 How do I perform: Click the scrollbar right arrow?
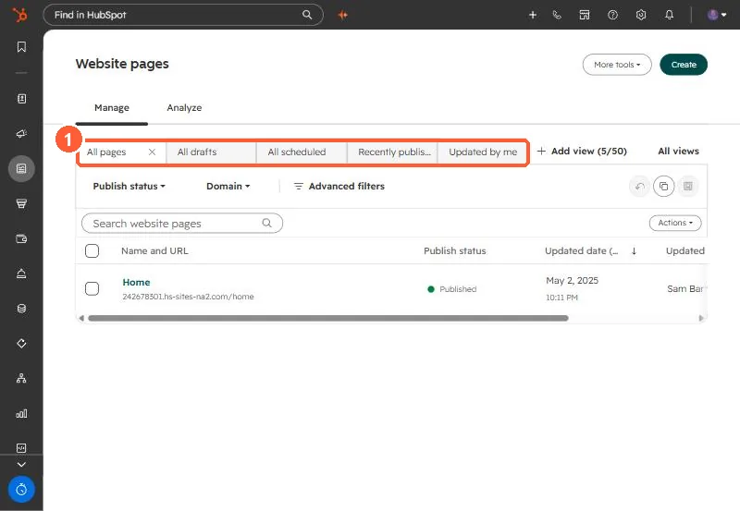click(x=701, y=318)
